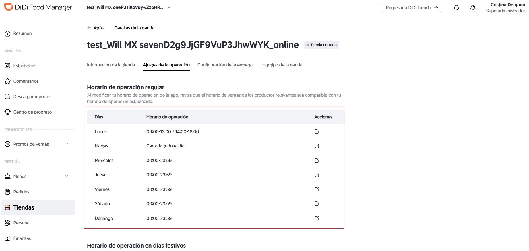The height and width of the screenshot is (251, 529).
Task: Open the notifications bell
Action: (473, 8)
